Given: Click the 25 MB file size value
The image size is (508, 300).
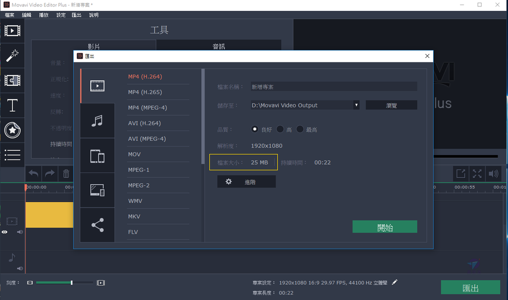Looking at the screenshot, I should click(x=259, y=162).
